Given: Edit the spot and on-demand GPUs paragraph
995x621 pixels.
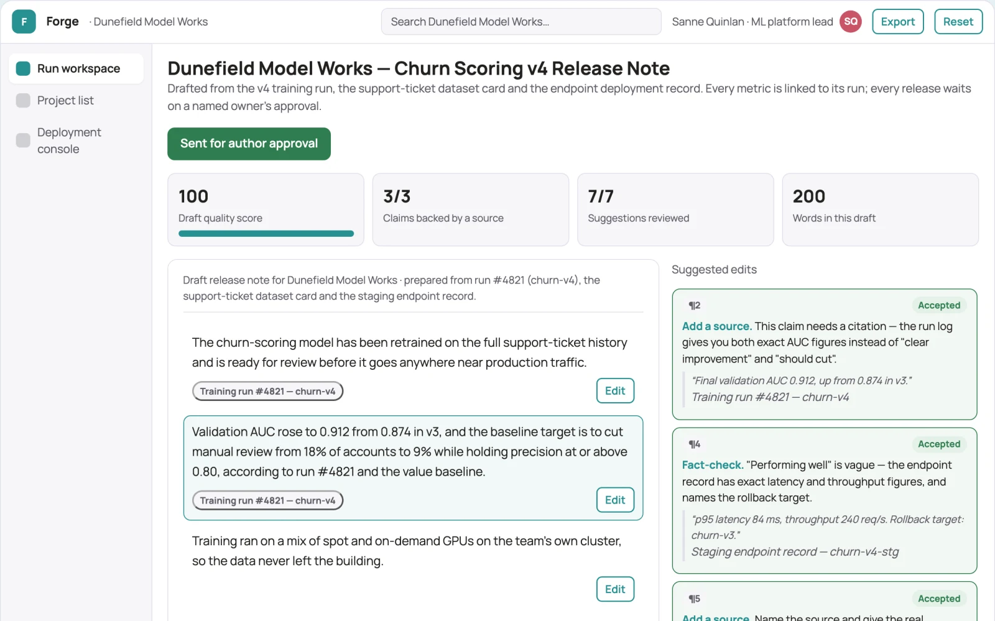Looking at the screenshot, I should (x=615, y=589).
